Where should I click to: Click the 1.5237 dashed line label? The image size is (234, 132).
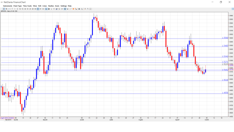point(225,64)
